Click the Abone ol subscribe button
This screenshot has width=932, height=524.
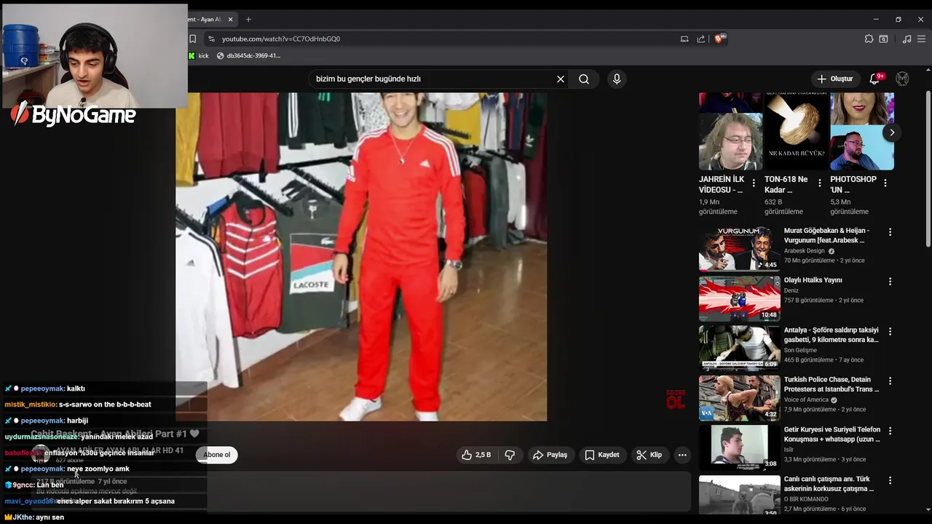tap(216, 455)
